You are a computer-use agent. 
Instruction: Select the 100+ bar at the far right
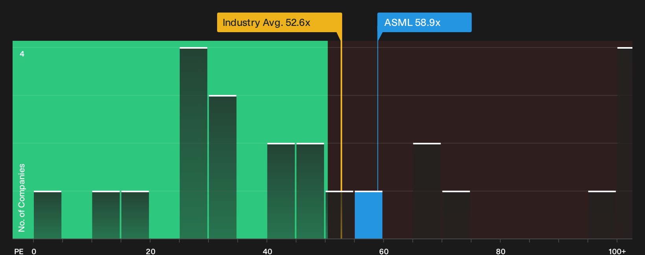(625, 143)
